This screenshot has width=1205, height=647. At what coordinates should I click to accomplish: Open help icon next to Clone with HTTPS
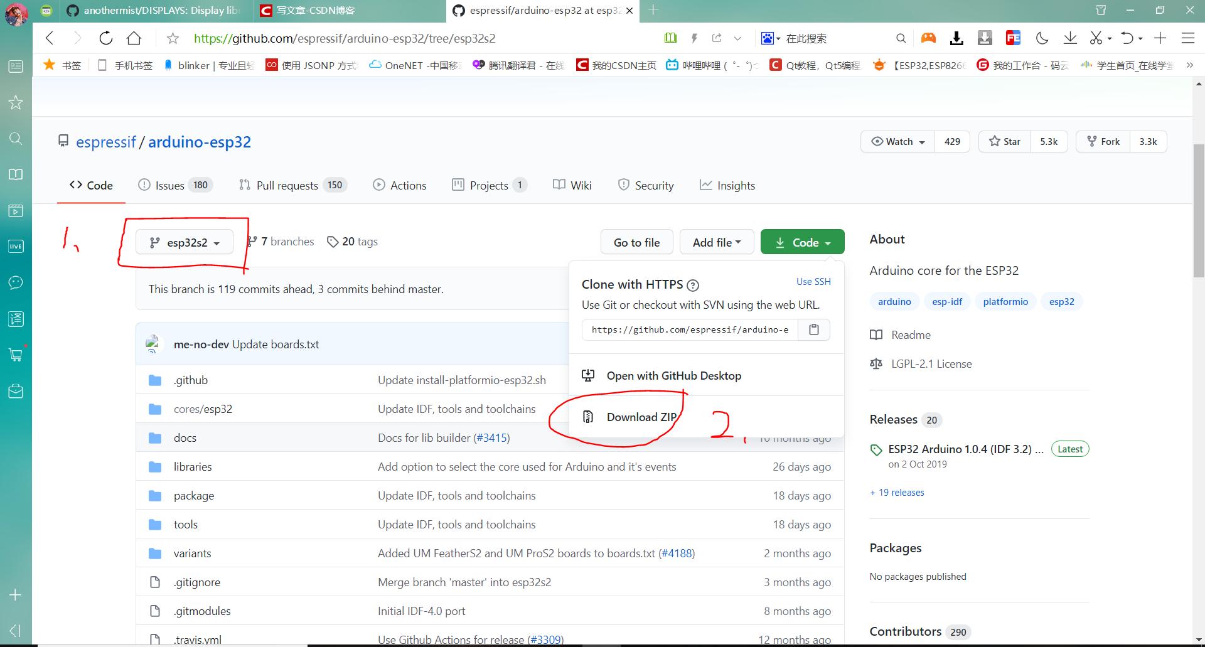click(693, 286)
